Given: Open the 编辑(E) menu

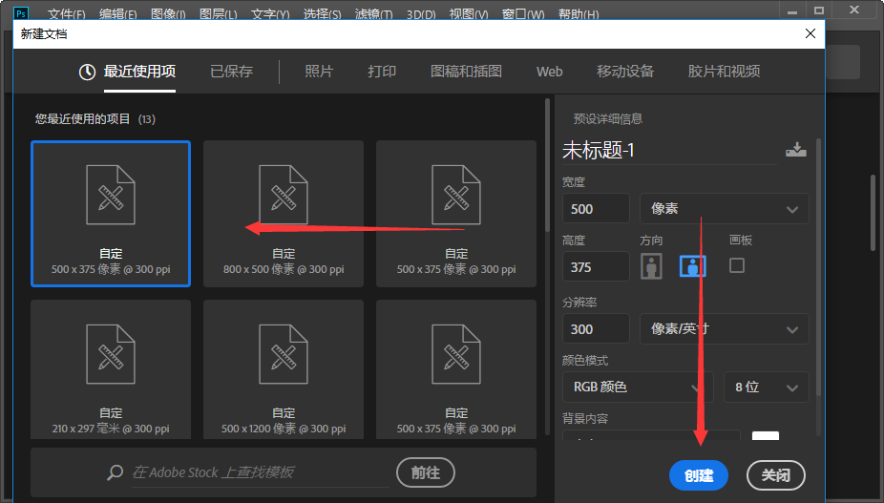Looking at the screenshot, I should pyautogui.click(x=117, y=14).
